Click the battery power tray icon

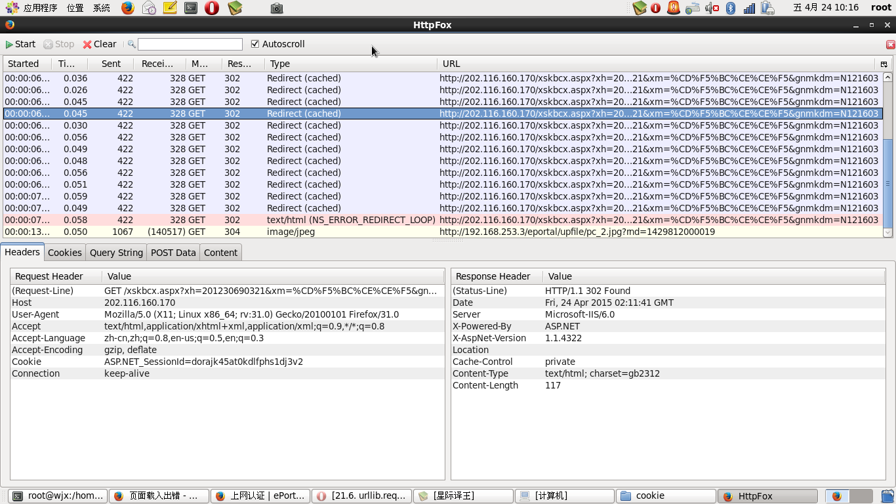coord(767,8)
